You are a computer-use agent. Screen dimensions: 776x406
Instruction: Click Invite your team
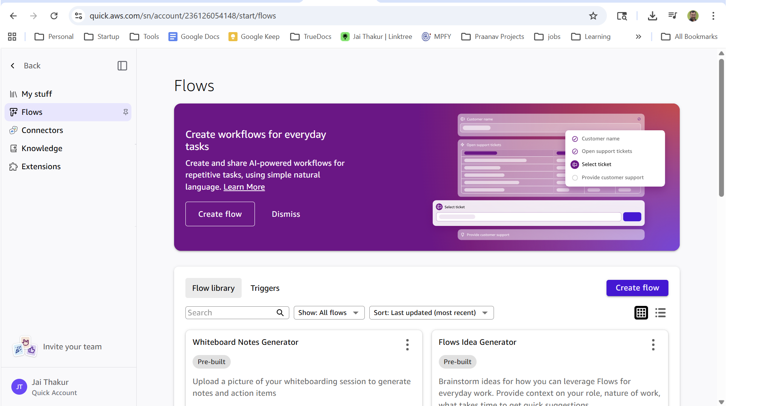(x=73, y=347)
